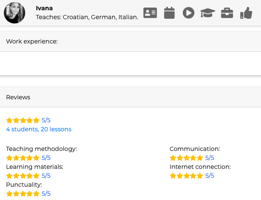Click the Internet connection 5/5 score
This screenshot has width=261, height=200.
[x=210, y=176]
